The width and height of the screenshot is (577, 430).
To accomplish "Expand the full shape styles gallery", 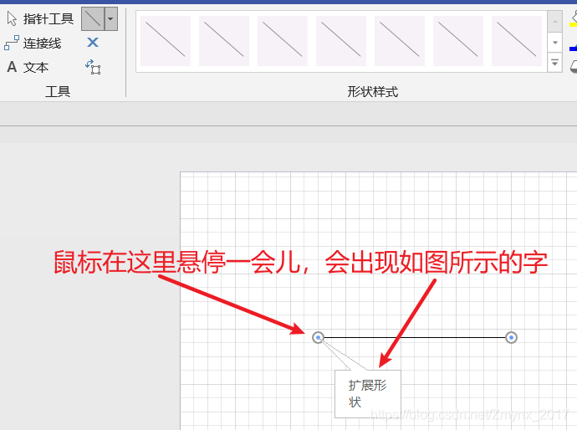I will 555,63.
